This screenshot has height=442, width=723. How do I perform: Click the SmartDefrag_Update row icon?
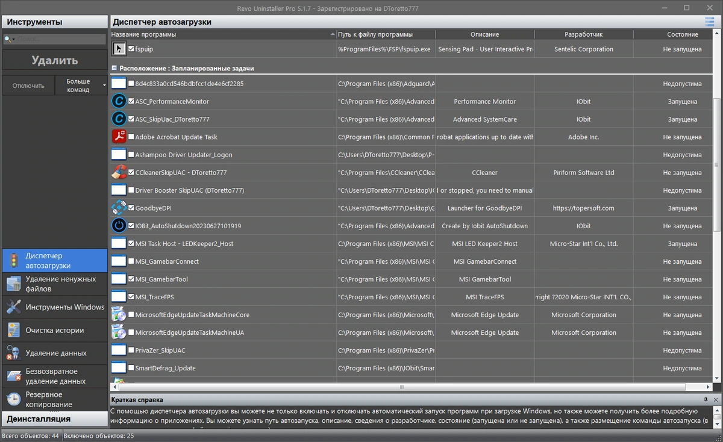[x=119, y=368]
